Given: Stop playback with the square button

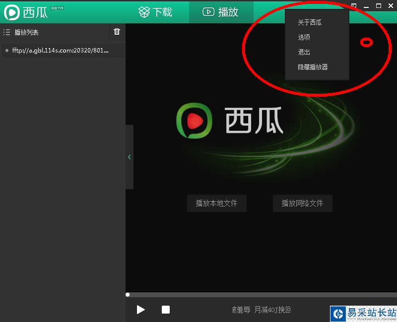Looking at the screenshot, I should [166, 310].
